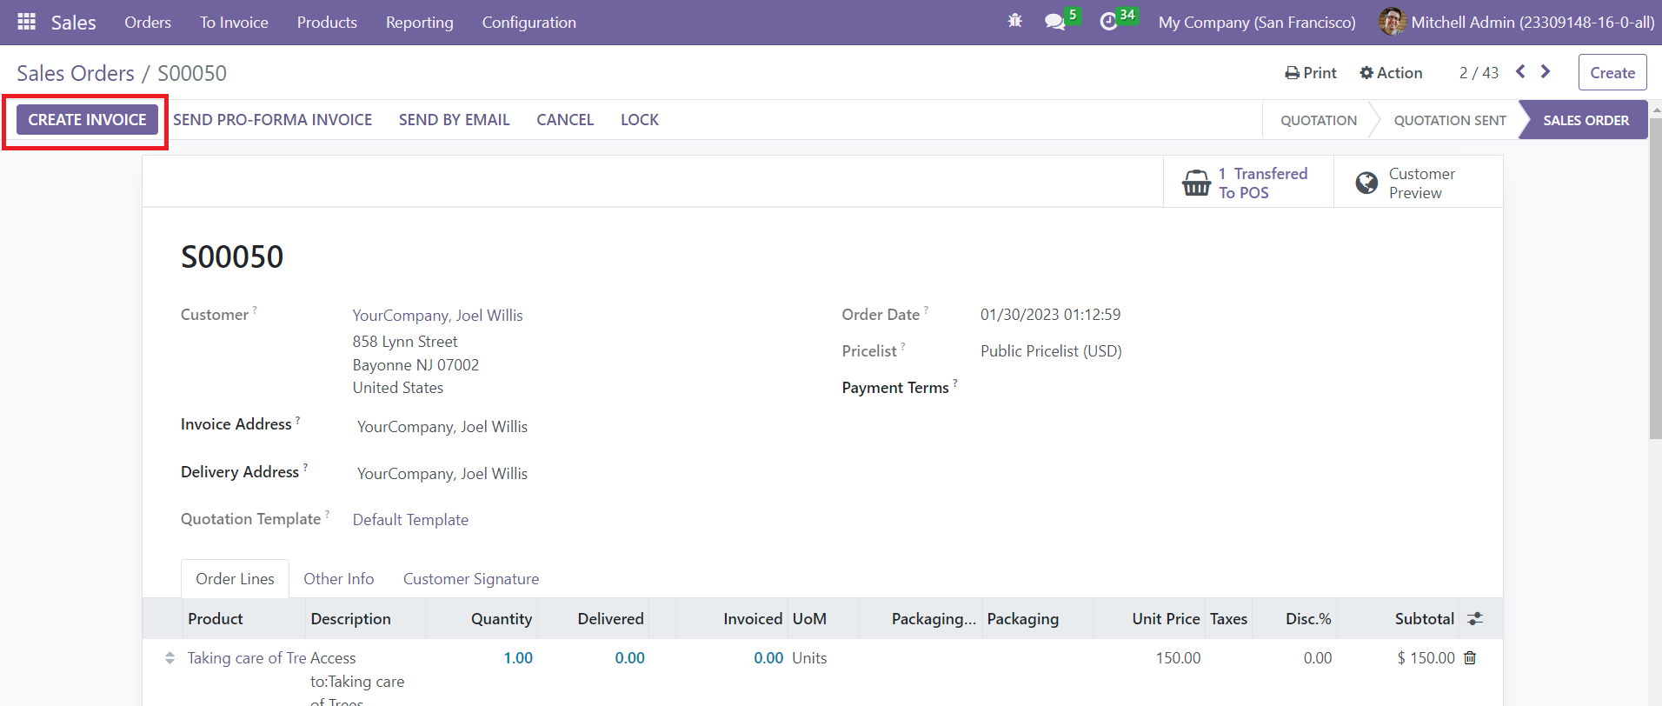Sort by Delivered column header
The width and height of the screenshot is (1662, 706).
(610, 618)
